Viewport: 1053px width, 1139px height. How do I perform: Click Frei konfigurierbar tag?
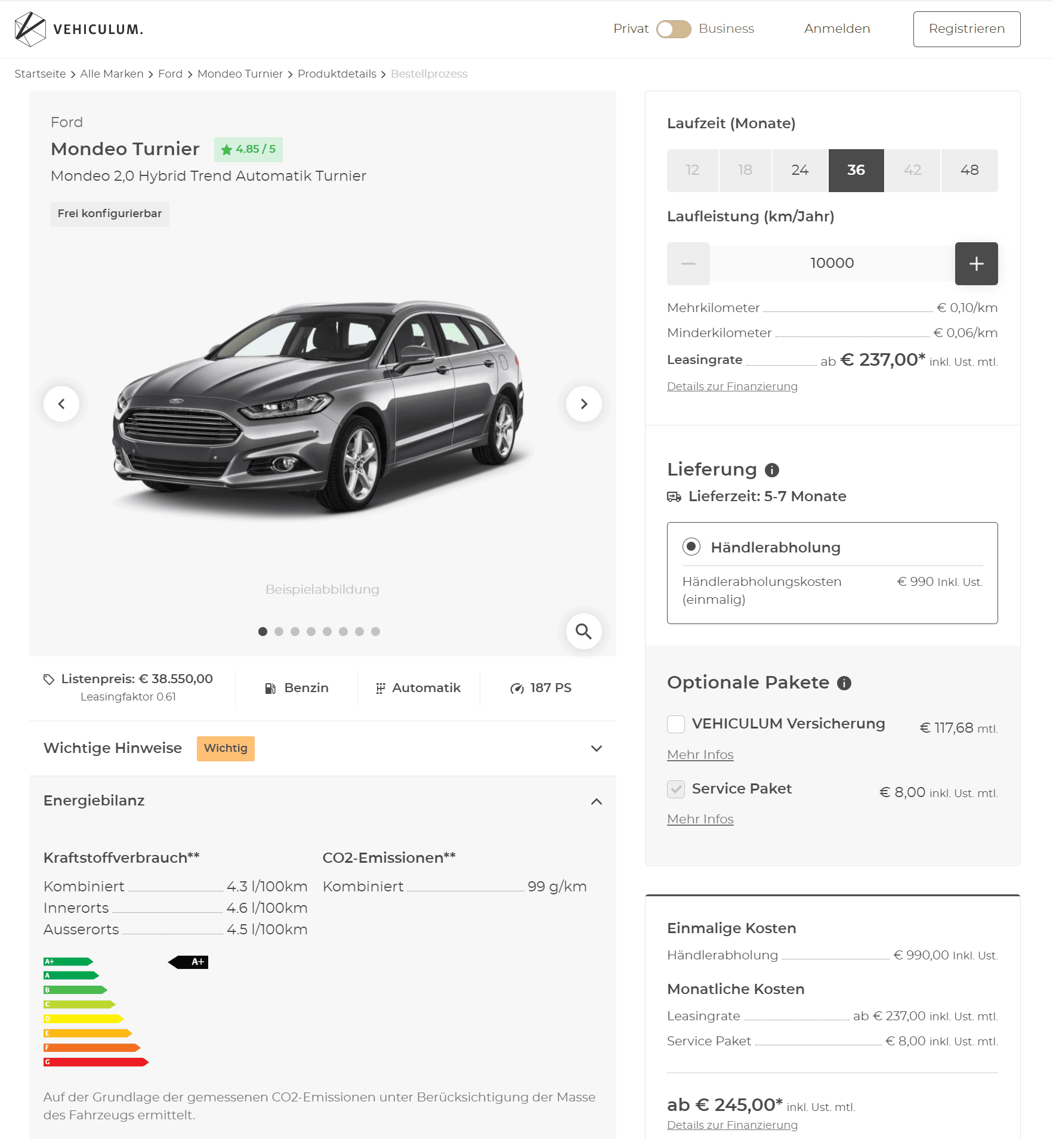[x=110, y=214]
